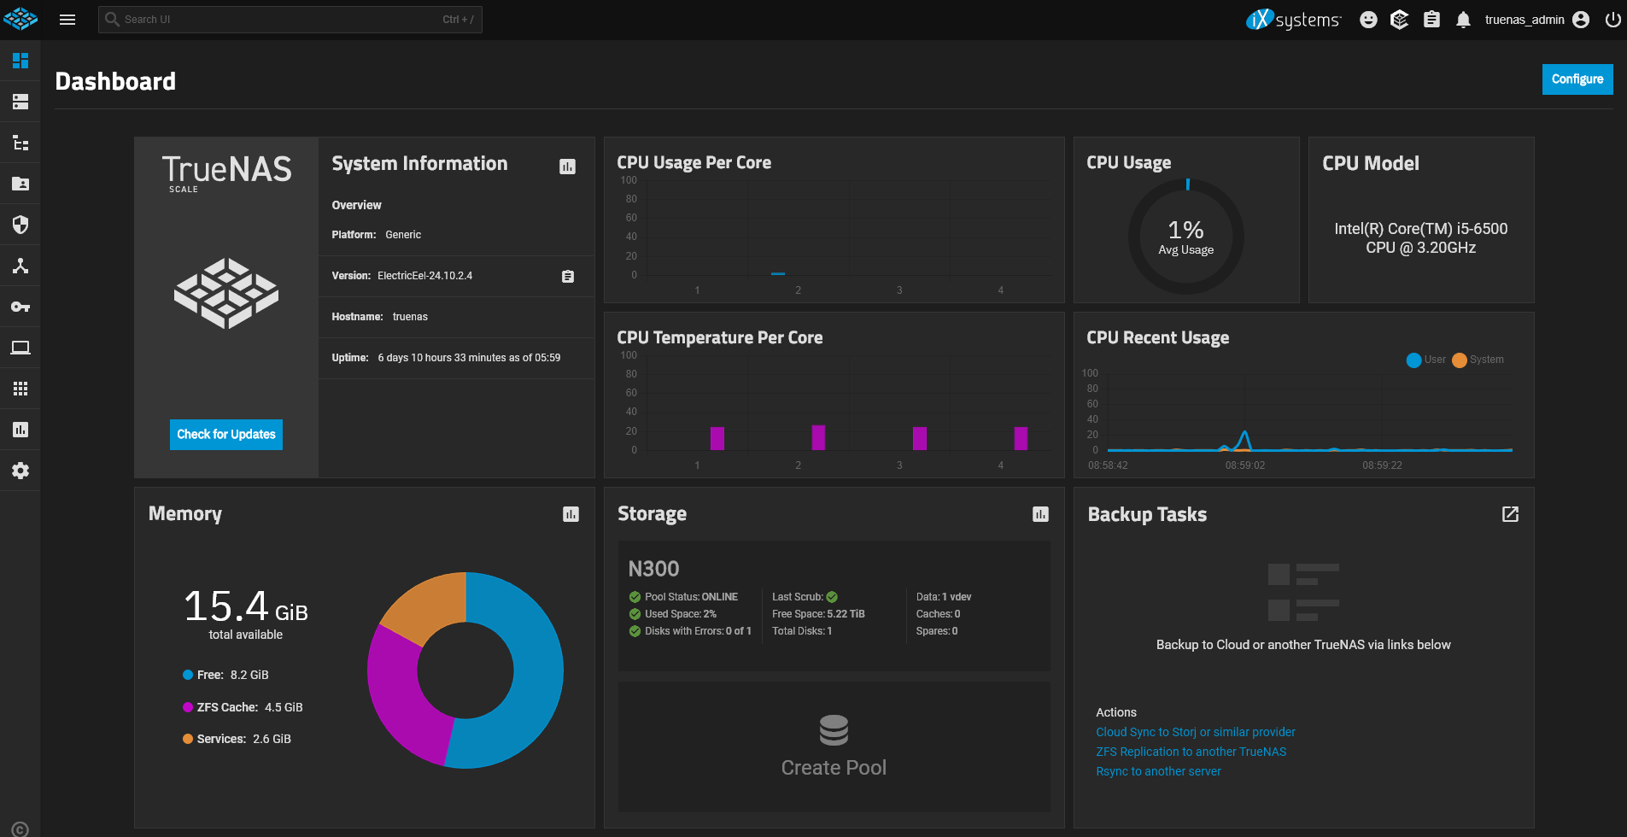The height and width of the screenshot is (837, 1627).
Task: Open the jobs clipboard icon in top bar
Action: tap(1432, 19)
